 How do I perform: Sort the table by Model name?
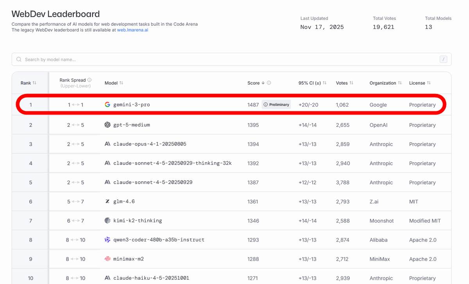[114, 83]
